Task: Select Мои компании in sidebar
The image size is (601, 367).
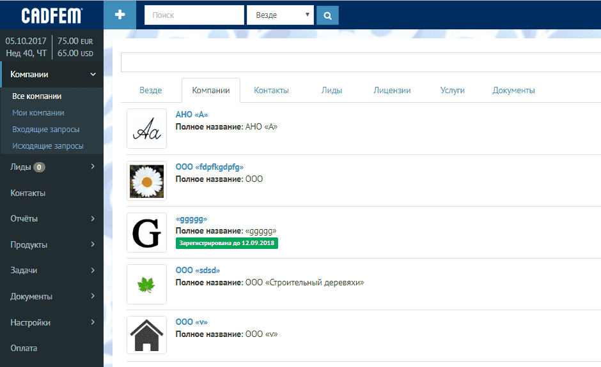Action: click(38, 113)
